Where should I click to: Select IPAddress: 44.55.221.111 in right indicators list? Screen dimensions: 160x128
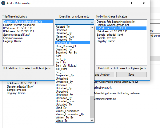(x=121, y=31)
